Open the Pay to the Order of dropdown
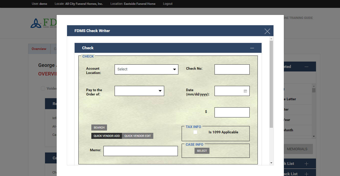The image size is (340, 176). click(139, 91)
